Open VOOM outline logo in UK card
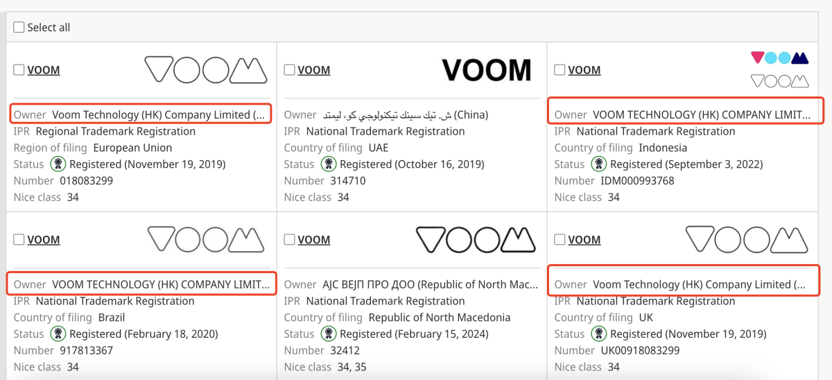The image size is (832, 380). click(747, 240)
